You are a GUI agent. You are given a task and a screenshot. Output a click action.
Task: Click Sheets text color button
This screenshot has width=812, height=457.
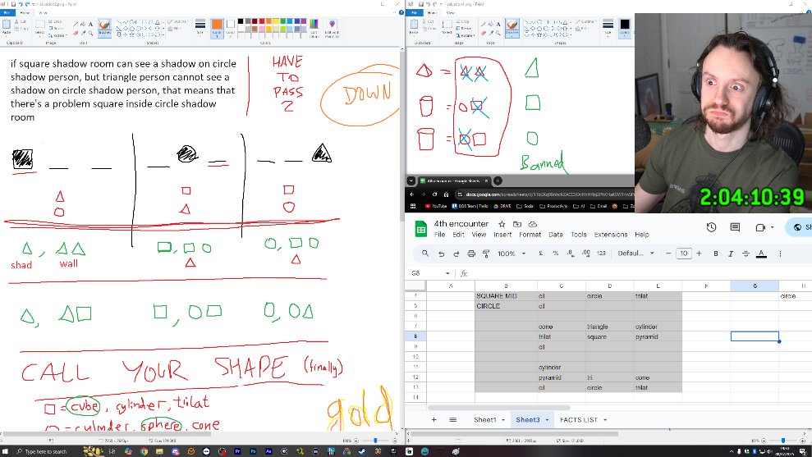(761, 254)
